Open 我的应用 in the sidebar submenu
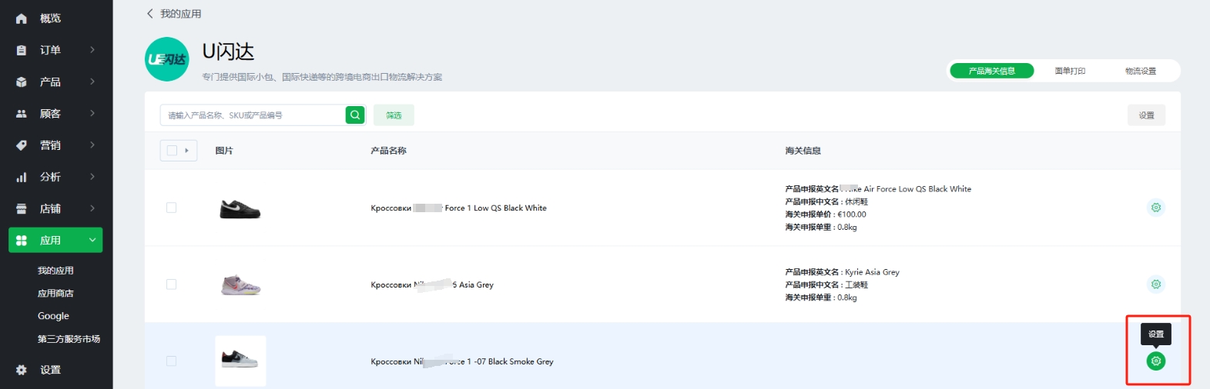The height and width of the screenshot is (389, 1210). 55,271
